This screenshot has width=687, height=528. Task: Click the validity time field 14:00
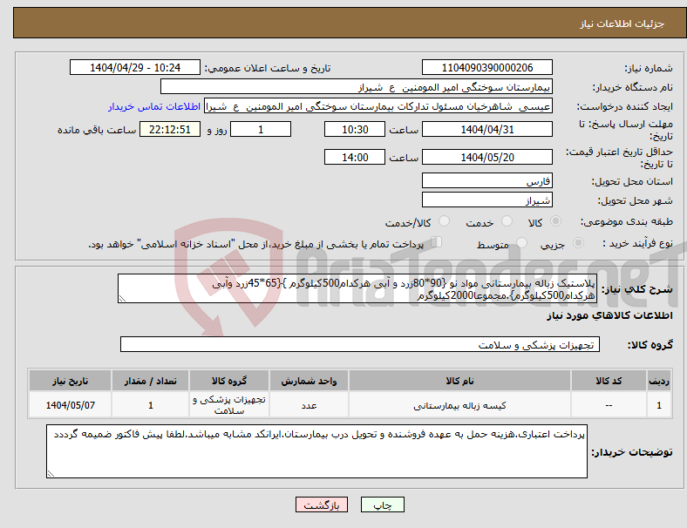355,157
